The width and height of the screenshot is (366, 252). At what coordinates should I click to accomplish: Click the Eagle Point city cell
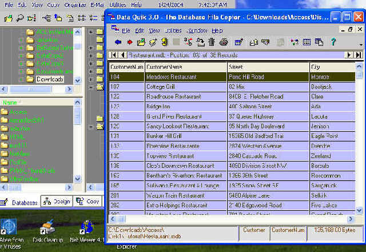pos(332,136)
